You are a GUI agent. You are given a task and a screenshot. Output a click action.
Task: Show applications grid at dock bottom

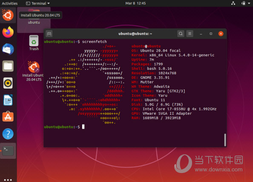coord(8,179)
